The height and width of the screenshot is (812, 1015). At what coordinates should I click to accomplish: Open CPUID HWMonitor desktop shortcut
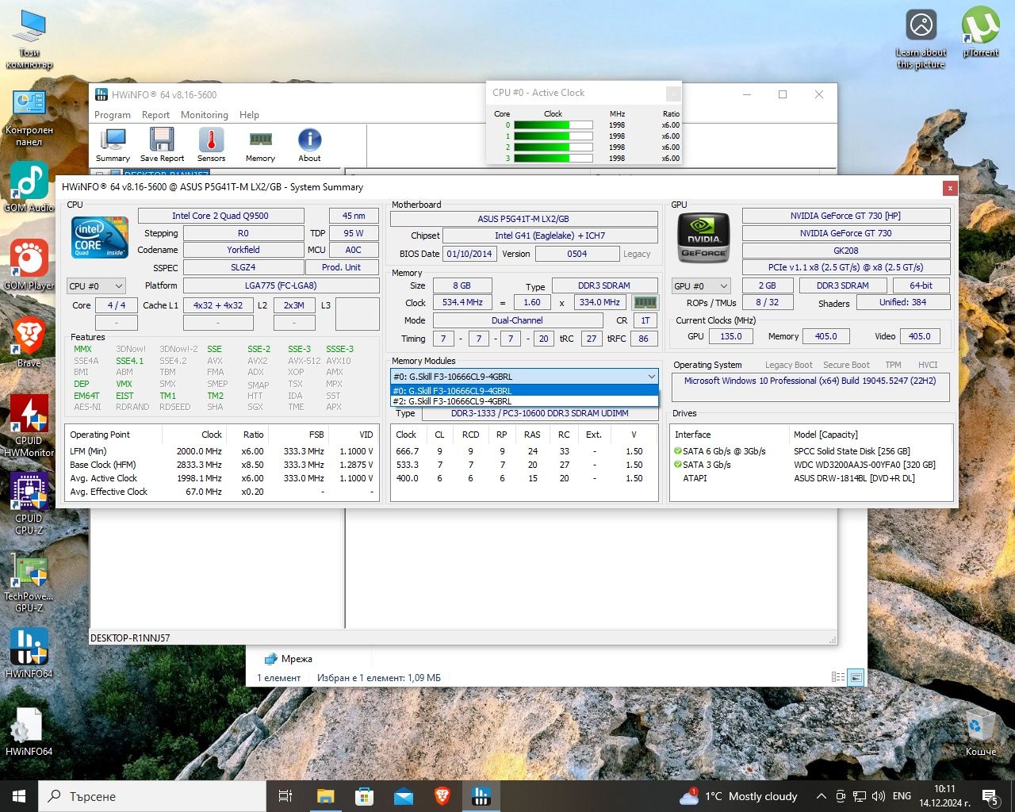click(x=29, y=425)
